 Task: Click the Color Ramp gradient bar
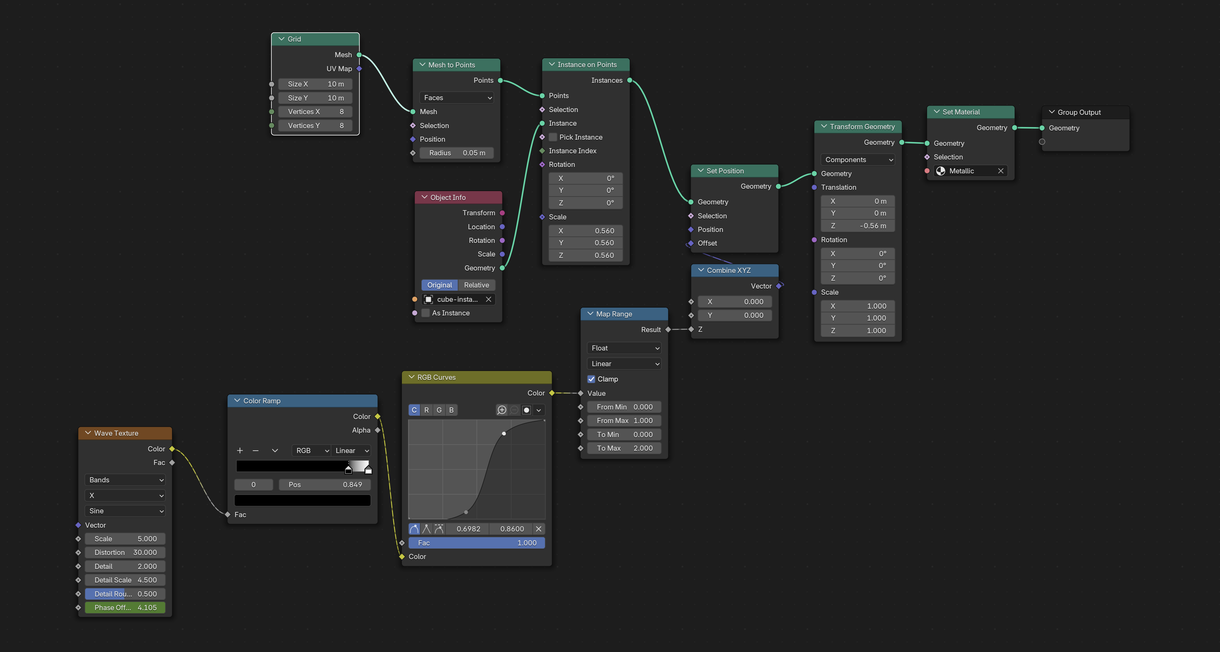302,466
